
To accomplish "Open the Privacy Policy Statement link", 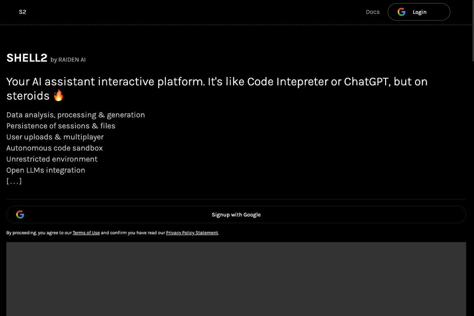I will click(x=192, y=232).
